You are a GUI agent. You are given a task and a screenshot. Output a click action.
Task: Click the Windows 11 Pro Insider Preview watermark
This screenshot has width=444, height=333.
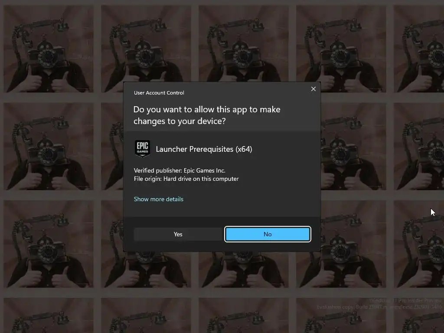pos(405,300)
